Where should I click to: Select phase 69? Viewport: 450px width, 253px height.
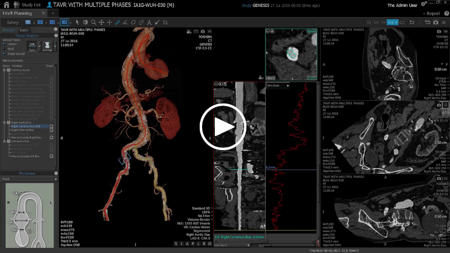376,22
